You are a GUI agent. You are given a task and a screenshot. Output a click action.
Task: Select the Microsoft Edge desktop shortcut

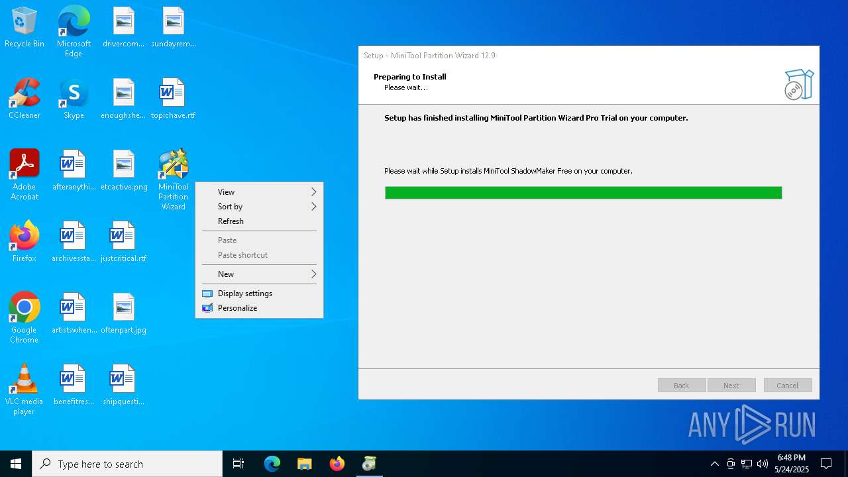[x=74, y=32]
